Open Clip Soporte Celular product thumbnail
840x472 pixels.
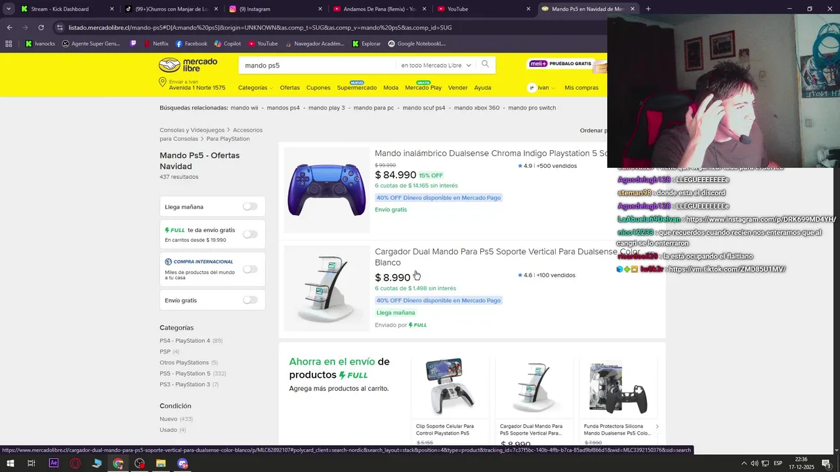point(450,387)
